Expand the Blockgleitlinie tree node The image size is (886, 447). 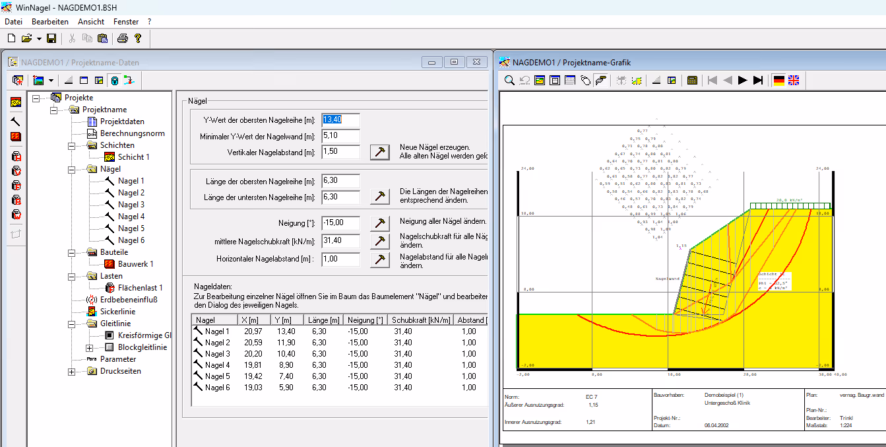pyautogui.click(x=90, y=347)
